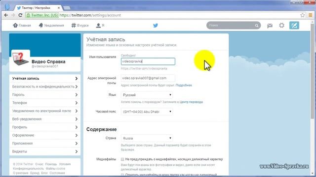The height and width of the screenshot is (177, 316).
Task: Click the Условия footer link
Action: (65, 164)
